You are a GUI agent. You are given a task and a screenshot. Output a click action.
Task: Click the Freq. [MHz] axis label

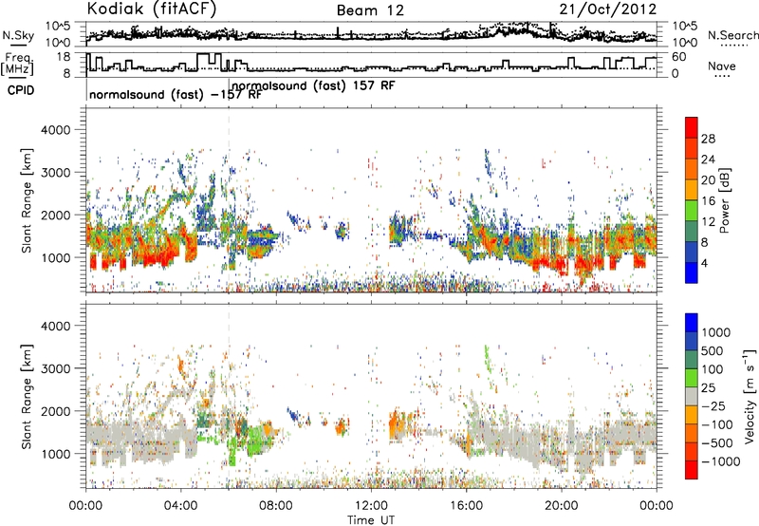(19, 65)
